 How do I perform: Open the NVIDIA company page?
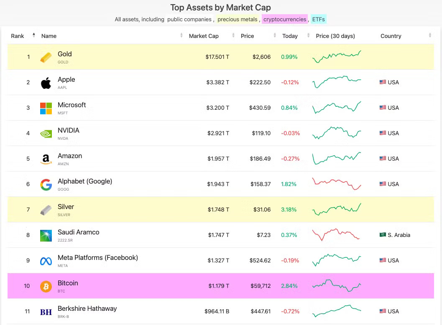point(69,131)
